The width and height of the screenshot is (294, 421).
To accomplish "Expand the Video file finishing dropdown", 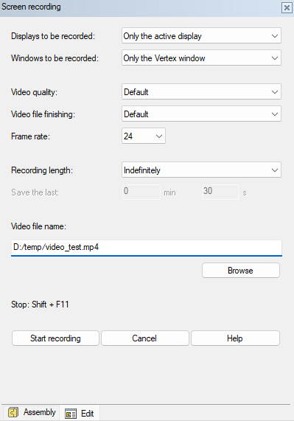I will click(201, 114).
